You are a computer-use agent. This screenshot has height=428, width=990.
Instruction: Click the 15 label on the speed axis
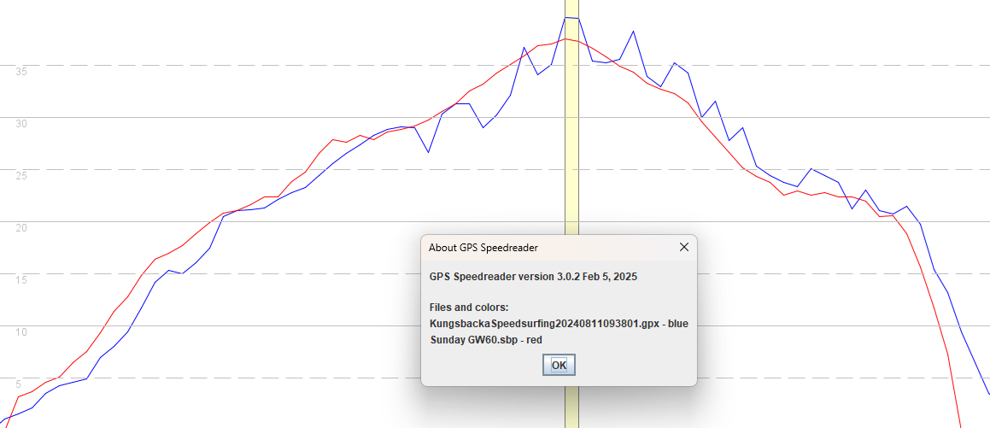[21, 280]
